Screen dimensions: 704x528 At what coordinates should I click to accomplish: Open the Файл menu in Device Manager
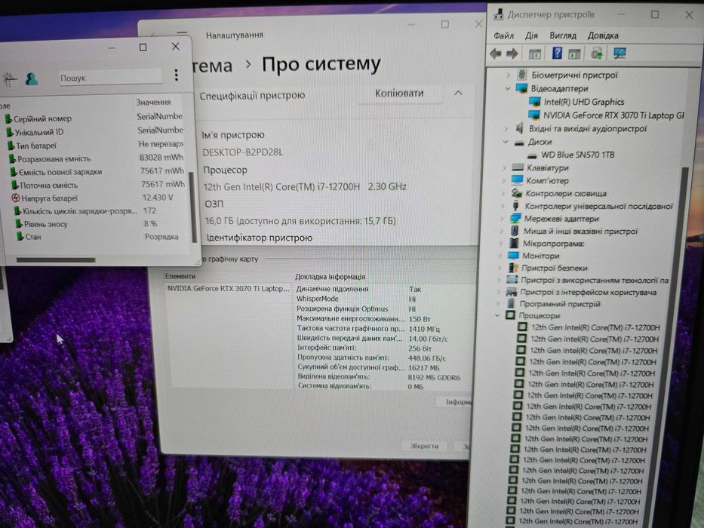(x=504, y=35)
